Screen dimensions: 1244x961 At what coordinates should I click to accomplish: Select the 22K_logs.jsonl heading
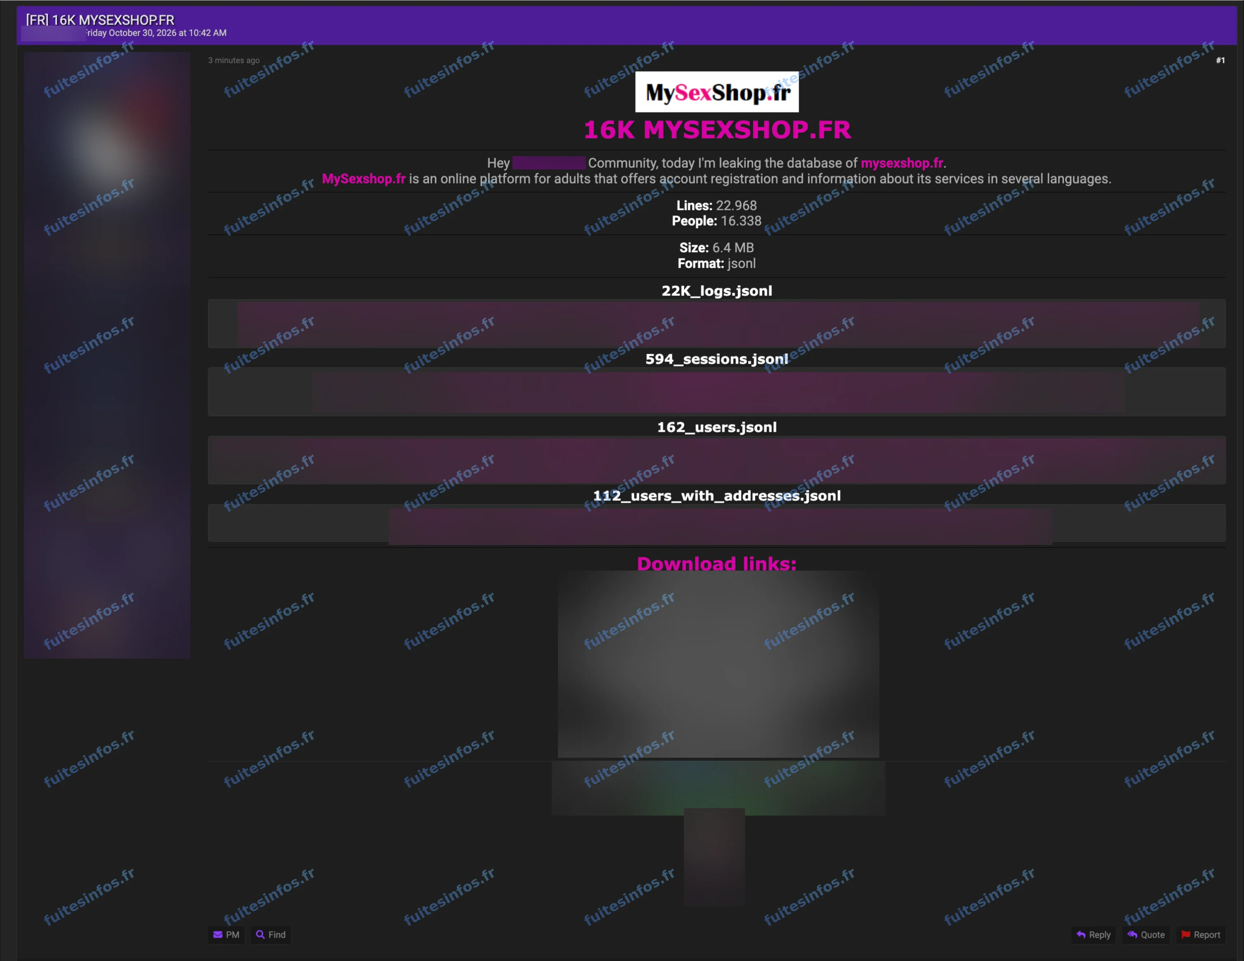coord(717,290)
